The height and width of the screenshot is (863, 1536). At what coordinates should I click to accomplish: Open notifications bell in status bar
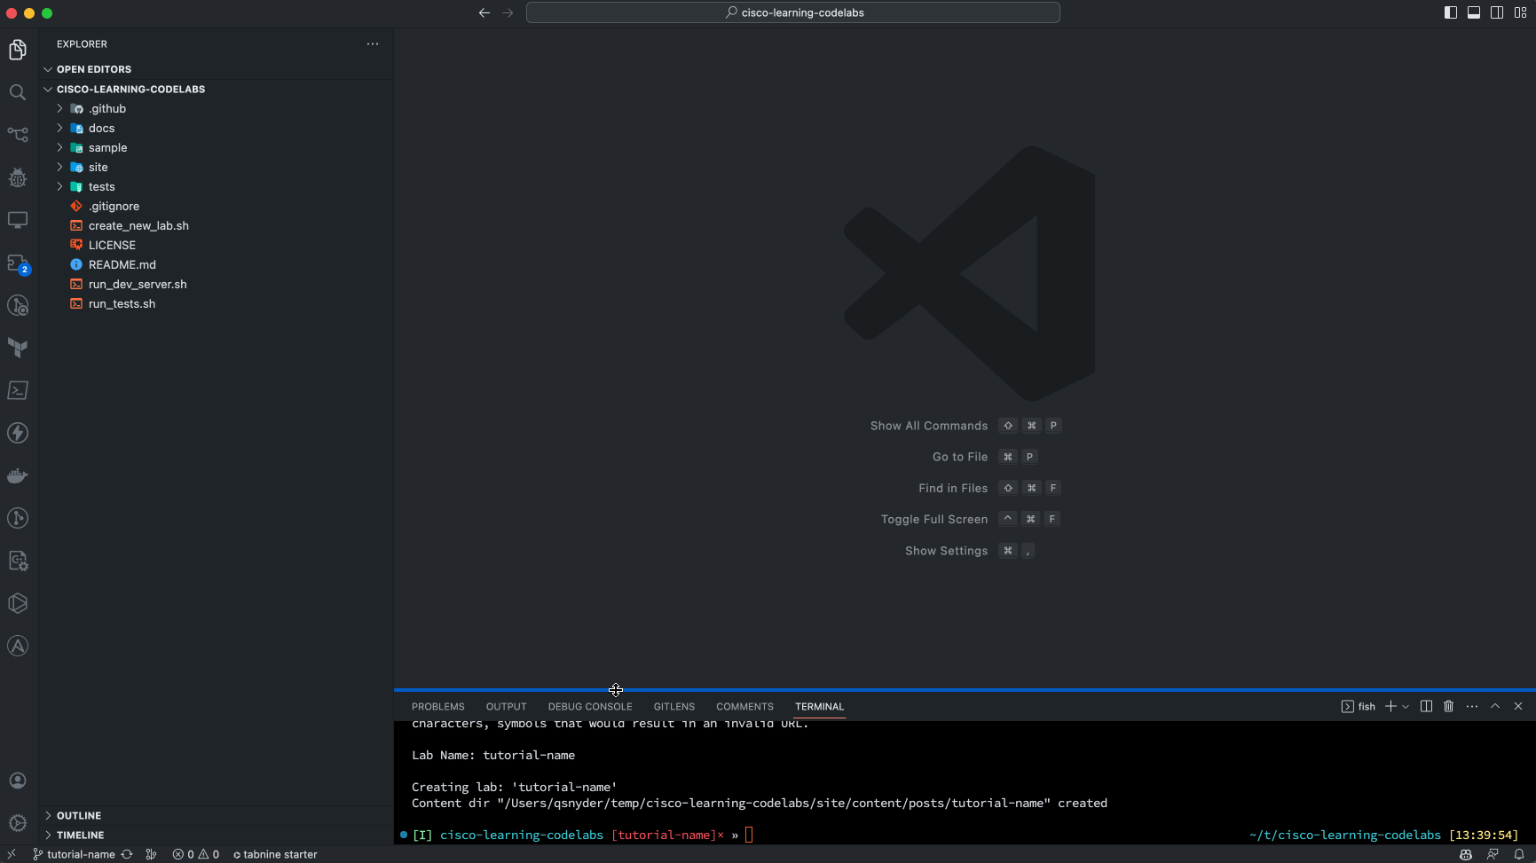click(1519, 854)
